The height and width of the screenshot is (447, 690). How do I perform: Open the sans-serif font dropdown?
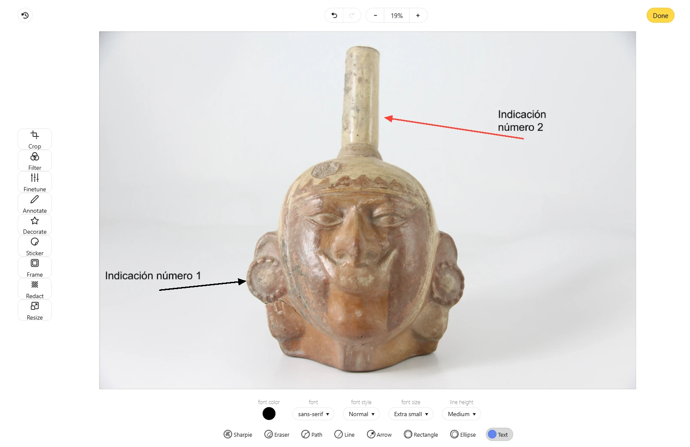click(313, 414)
